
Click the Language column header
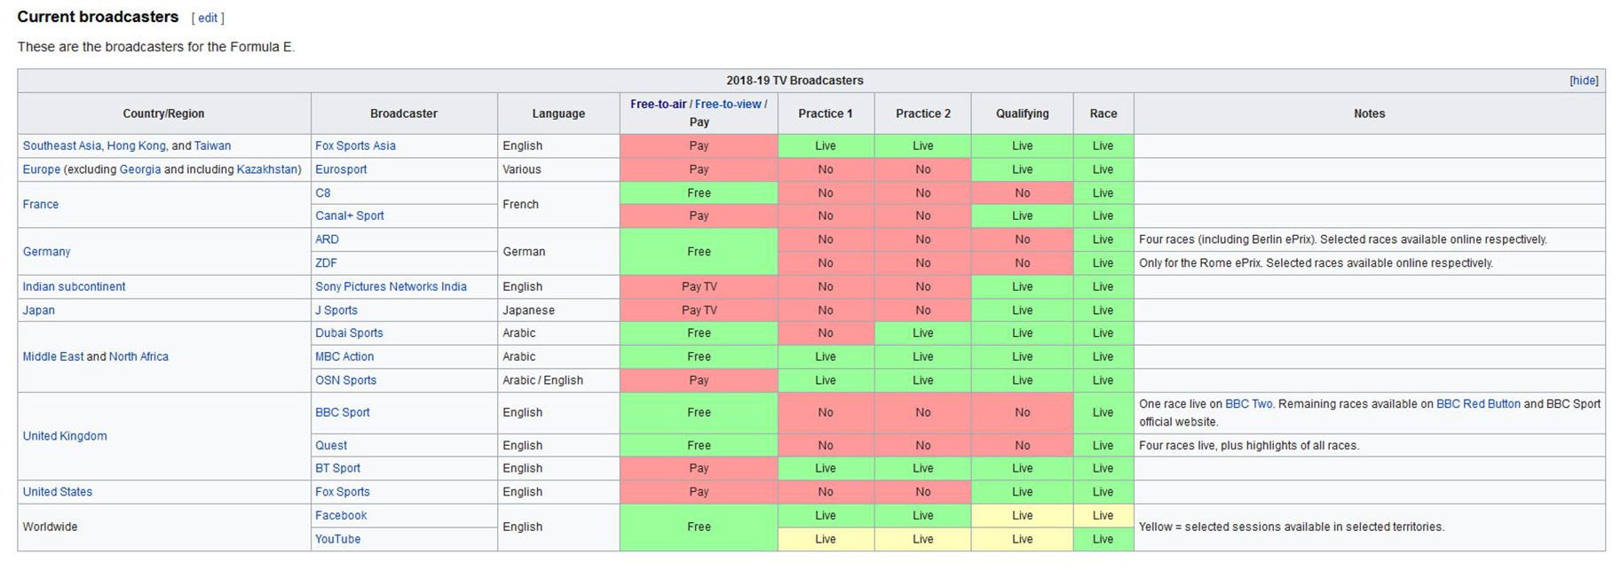point(558,113)
